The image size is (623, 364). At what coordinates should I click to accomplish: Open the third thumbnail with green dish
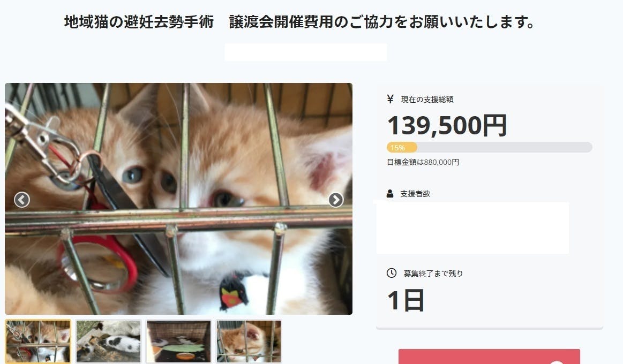179,342
